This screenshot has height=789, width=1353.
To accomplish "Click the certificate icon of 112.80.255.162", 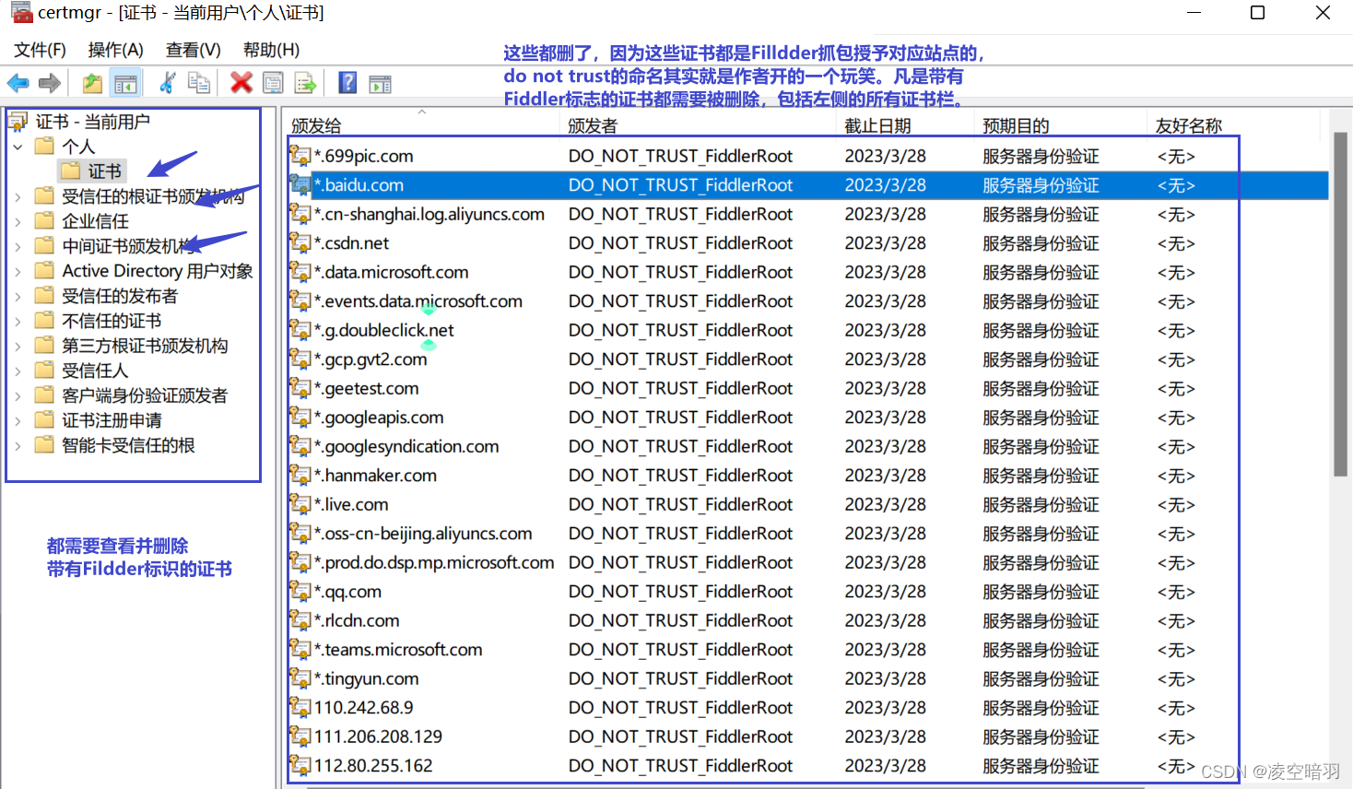I will click(300, 765).
